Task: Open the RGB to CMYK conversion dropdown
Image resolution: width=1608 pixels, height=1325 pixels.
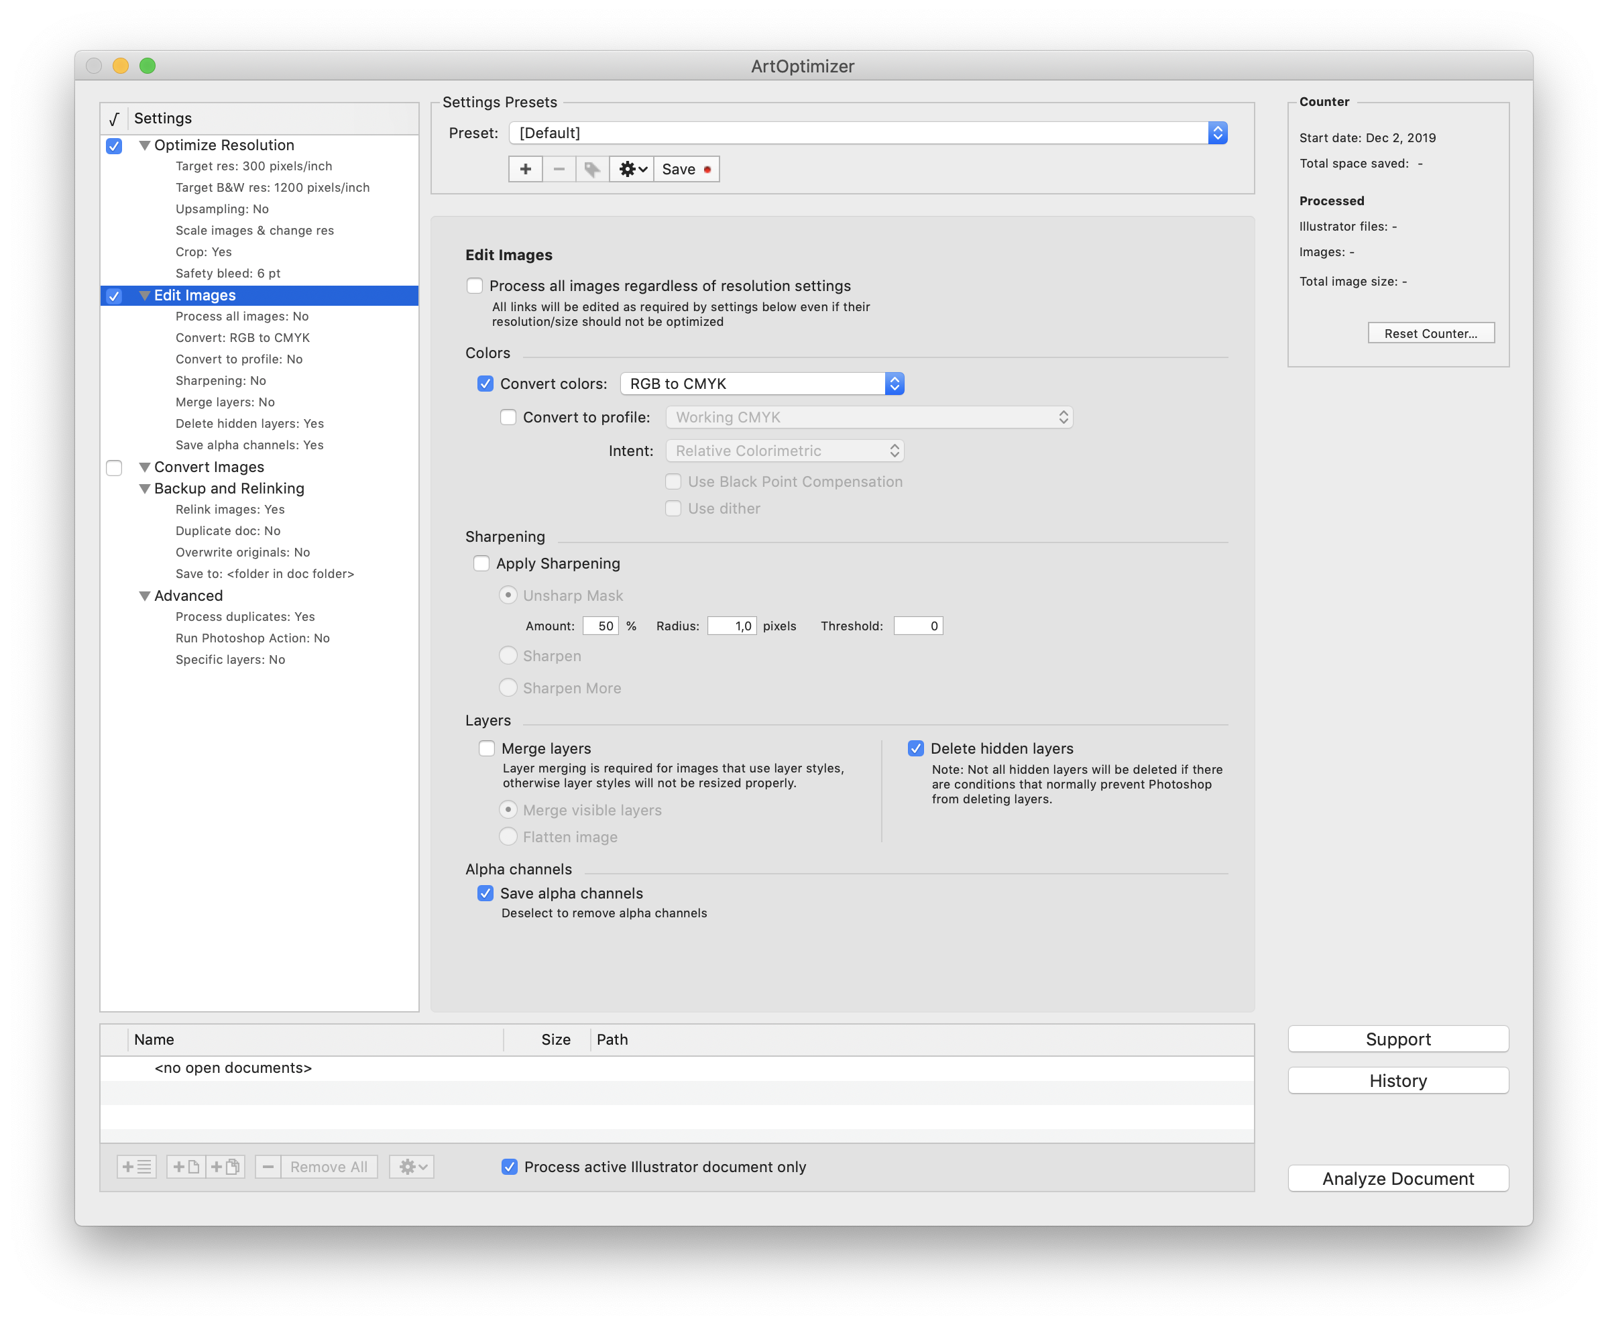Action: pos(762,383)
